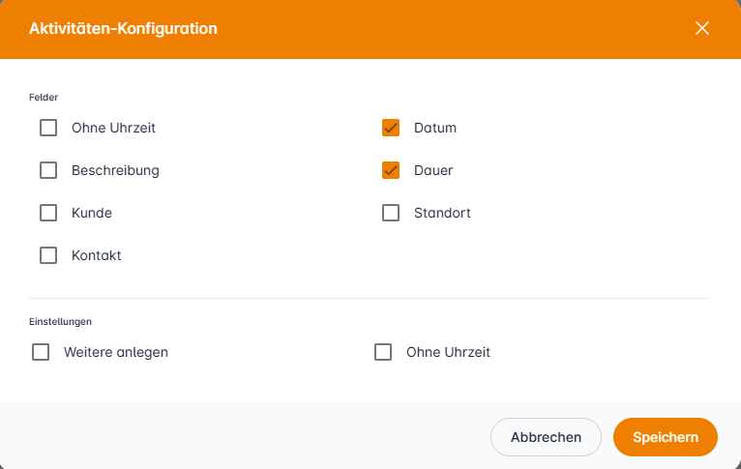Save configuration with the Speichern button
741x469 pixels.
tap(666, 437)
